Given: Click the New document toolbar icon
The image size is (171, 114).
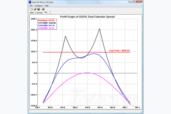Looking at the screenshot, I should coord(31,9).
